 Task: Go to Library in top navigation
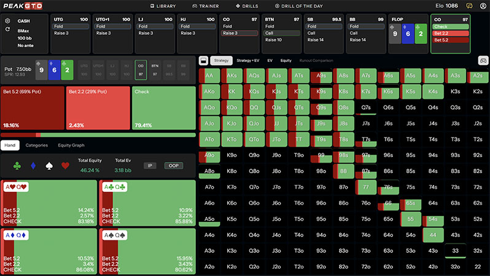[x=163, y=6]
